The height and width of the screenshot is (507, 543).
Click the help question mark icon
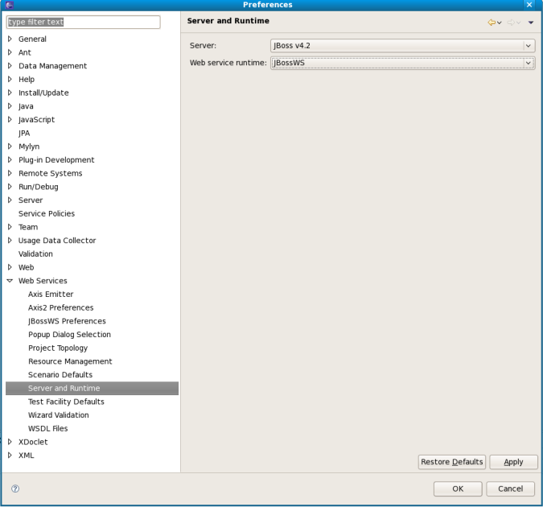click(15, 488)
